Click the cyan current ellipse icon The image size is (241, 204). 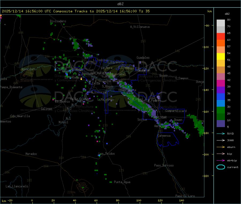[221, 167]
